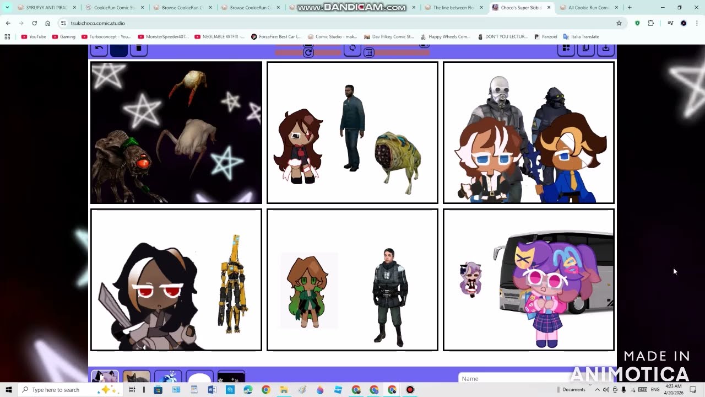Go back with browser back arrow
This screenshot has width=705, height=397.
point(8,23)
